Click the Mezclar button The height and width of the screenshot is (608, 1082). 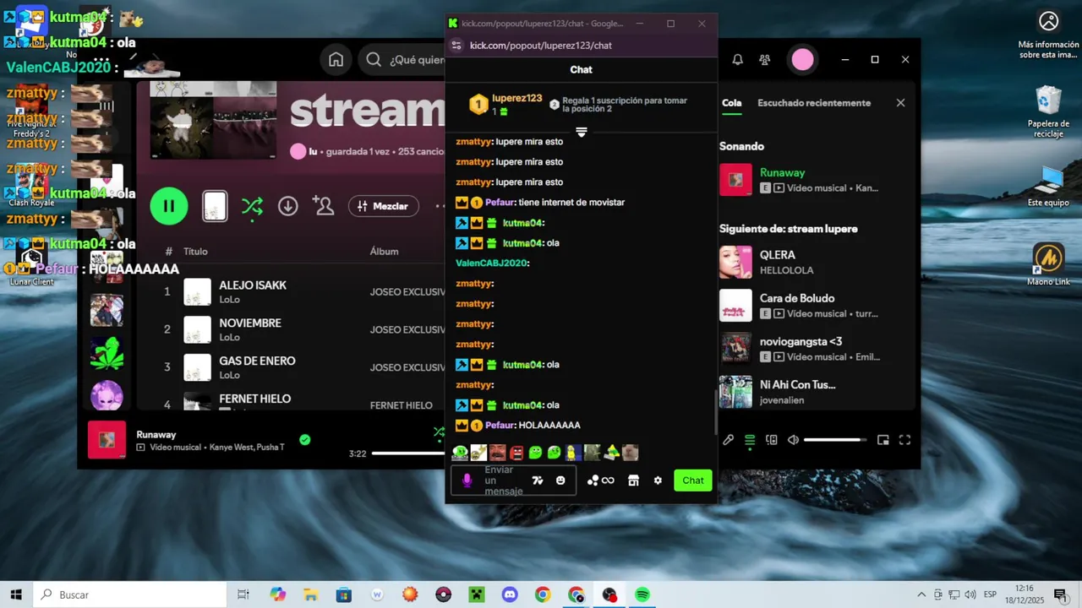384,206
